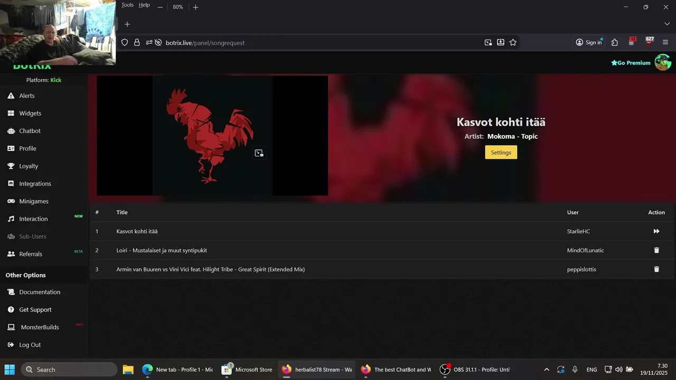
Task: Decrease zoom with the minus button
Action: point(160,7)
